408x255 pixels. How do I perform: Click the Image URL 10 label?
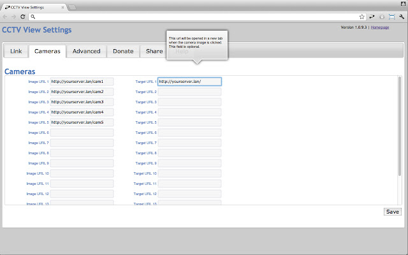38,173
